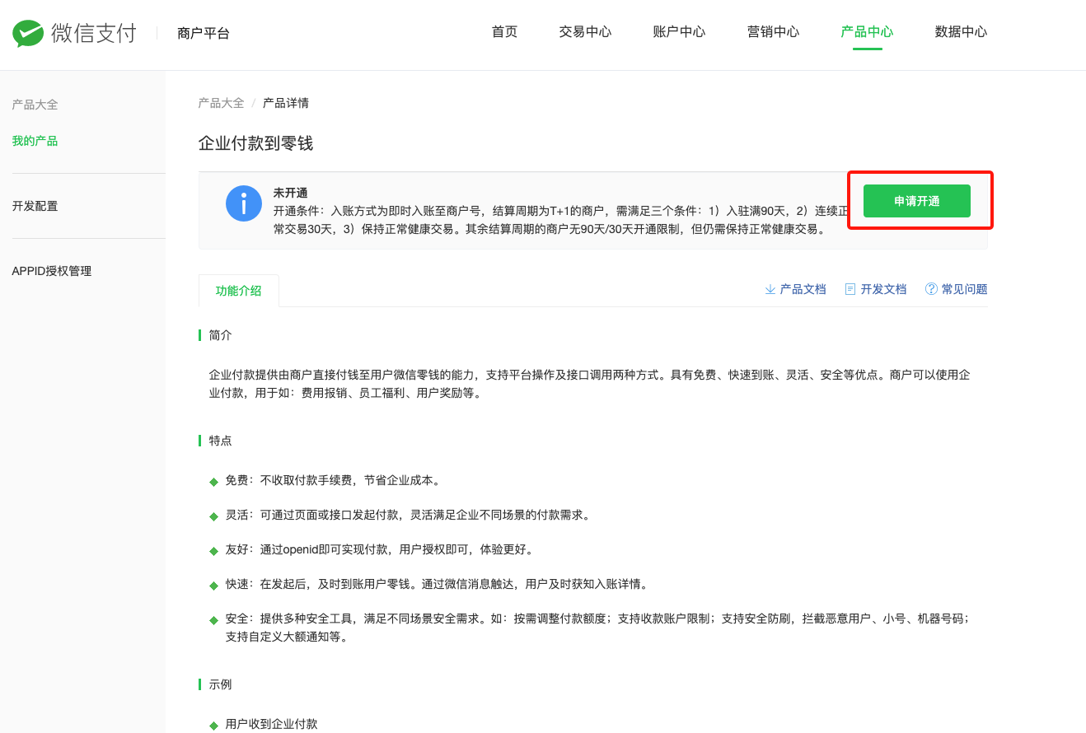Click the document icon next to 开发文档
The height and width of the screenshot is (733, 1086).
tap(851, 289)
